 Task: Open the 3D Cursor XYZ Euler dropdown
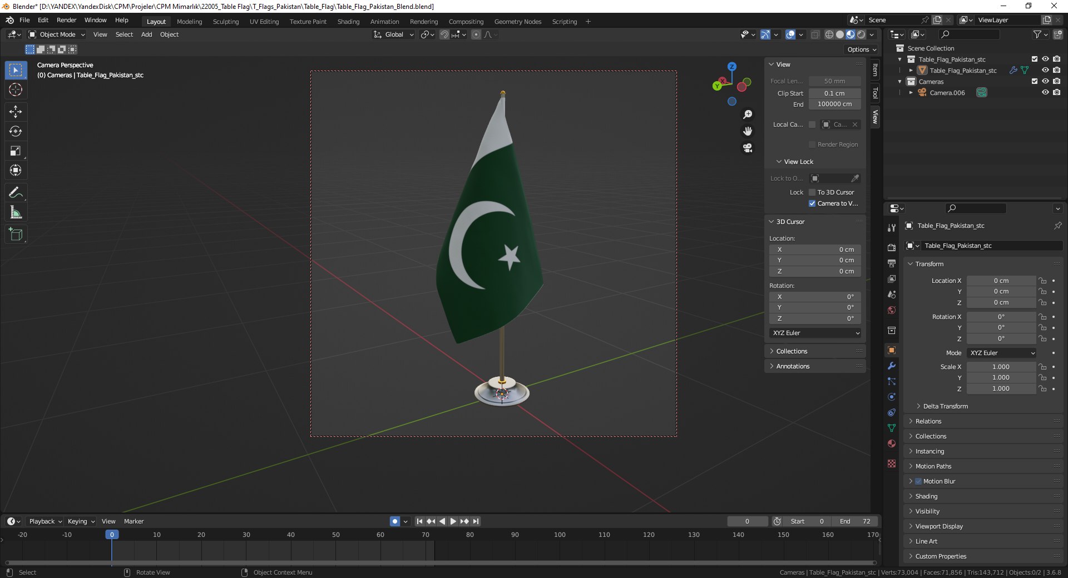[815, 333]
